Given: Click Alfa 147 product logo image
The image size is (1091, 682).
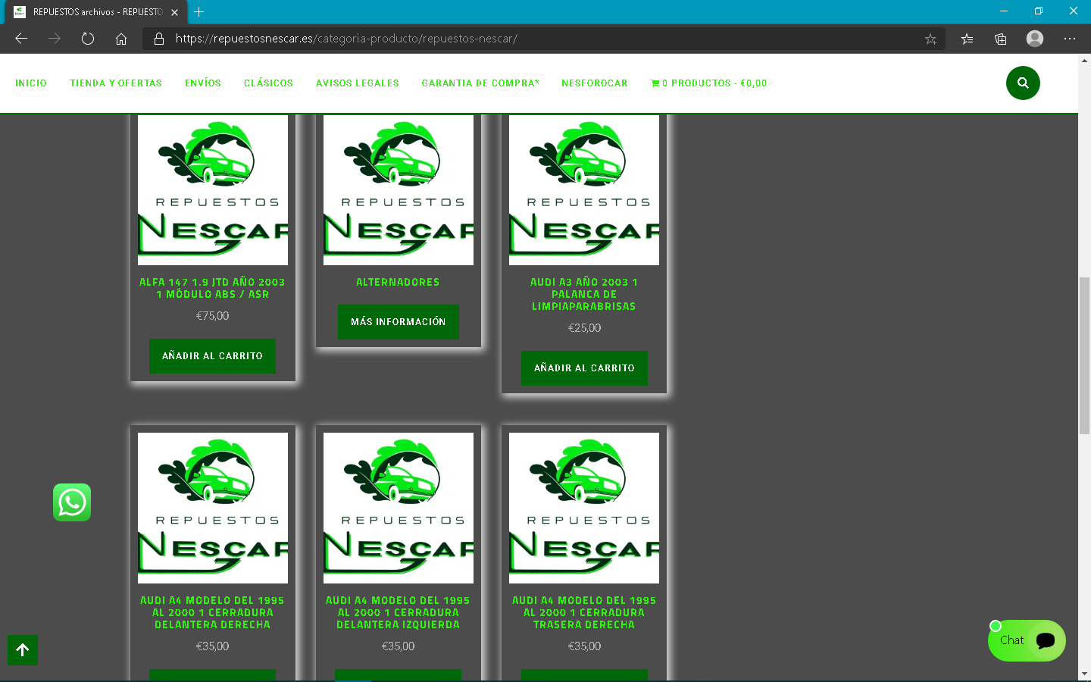Looking at the screenshot, I should pyautogui.click(x=213, y=190).
